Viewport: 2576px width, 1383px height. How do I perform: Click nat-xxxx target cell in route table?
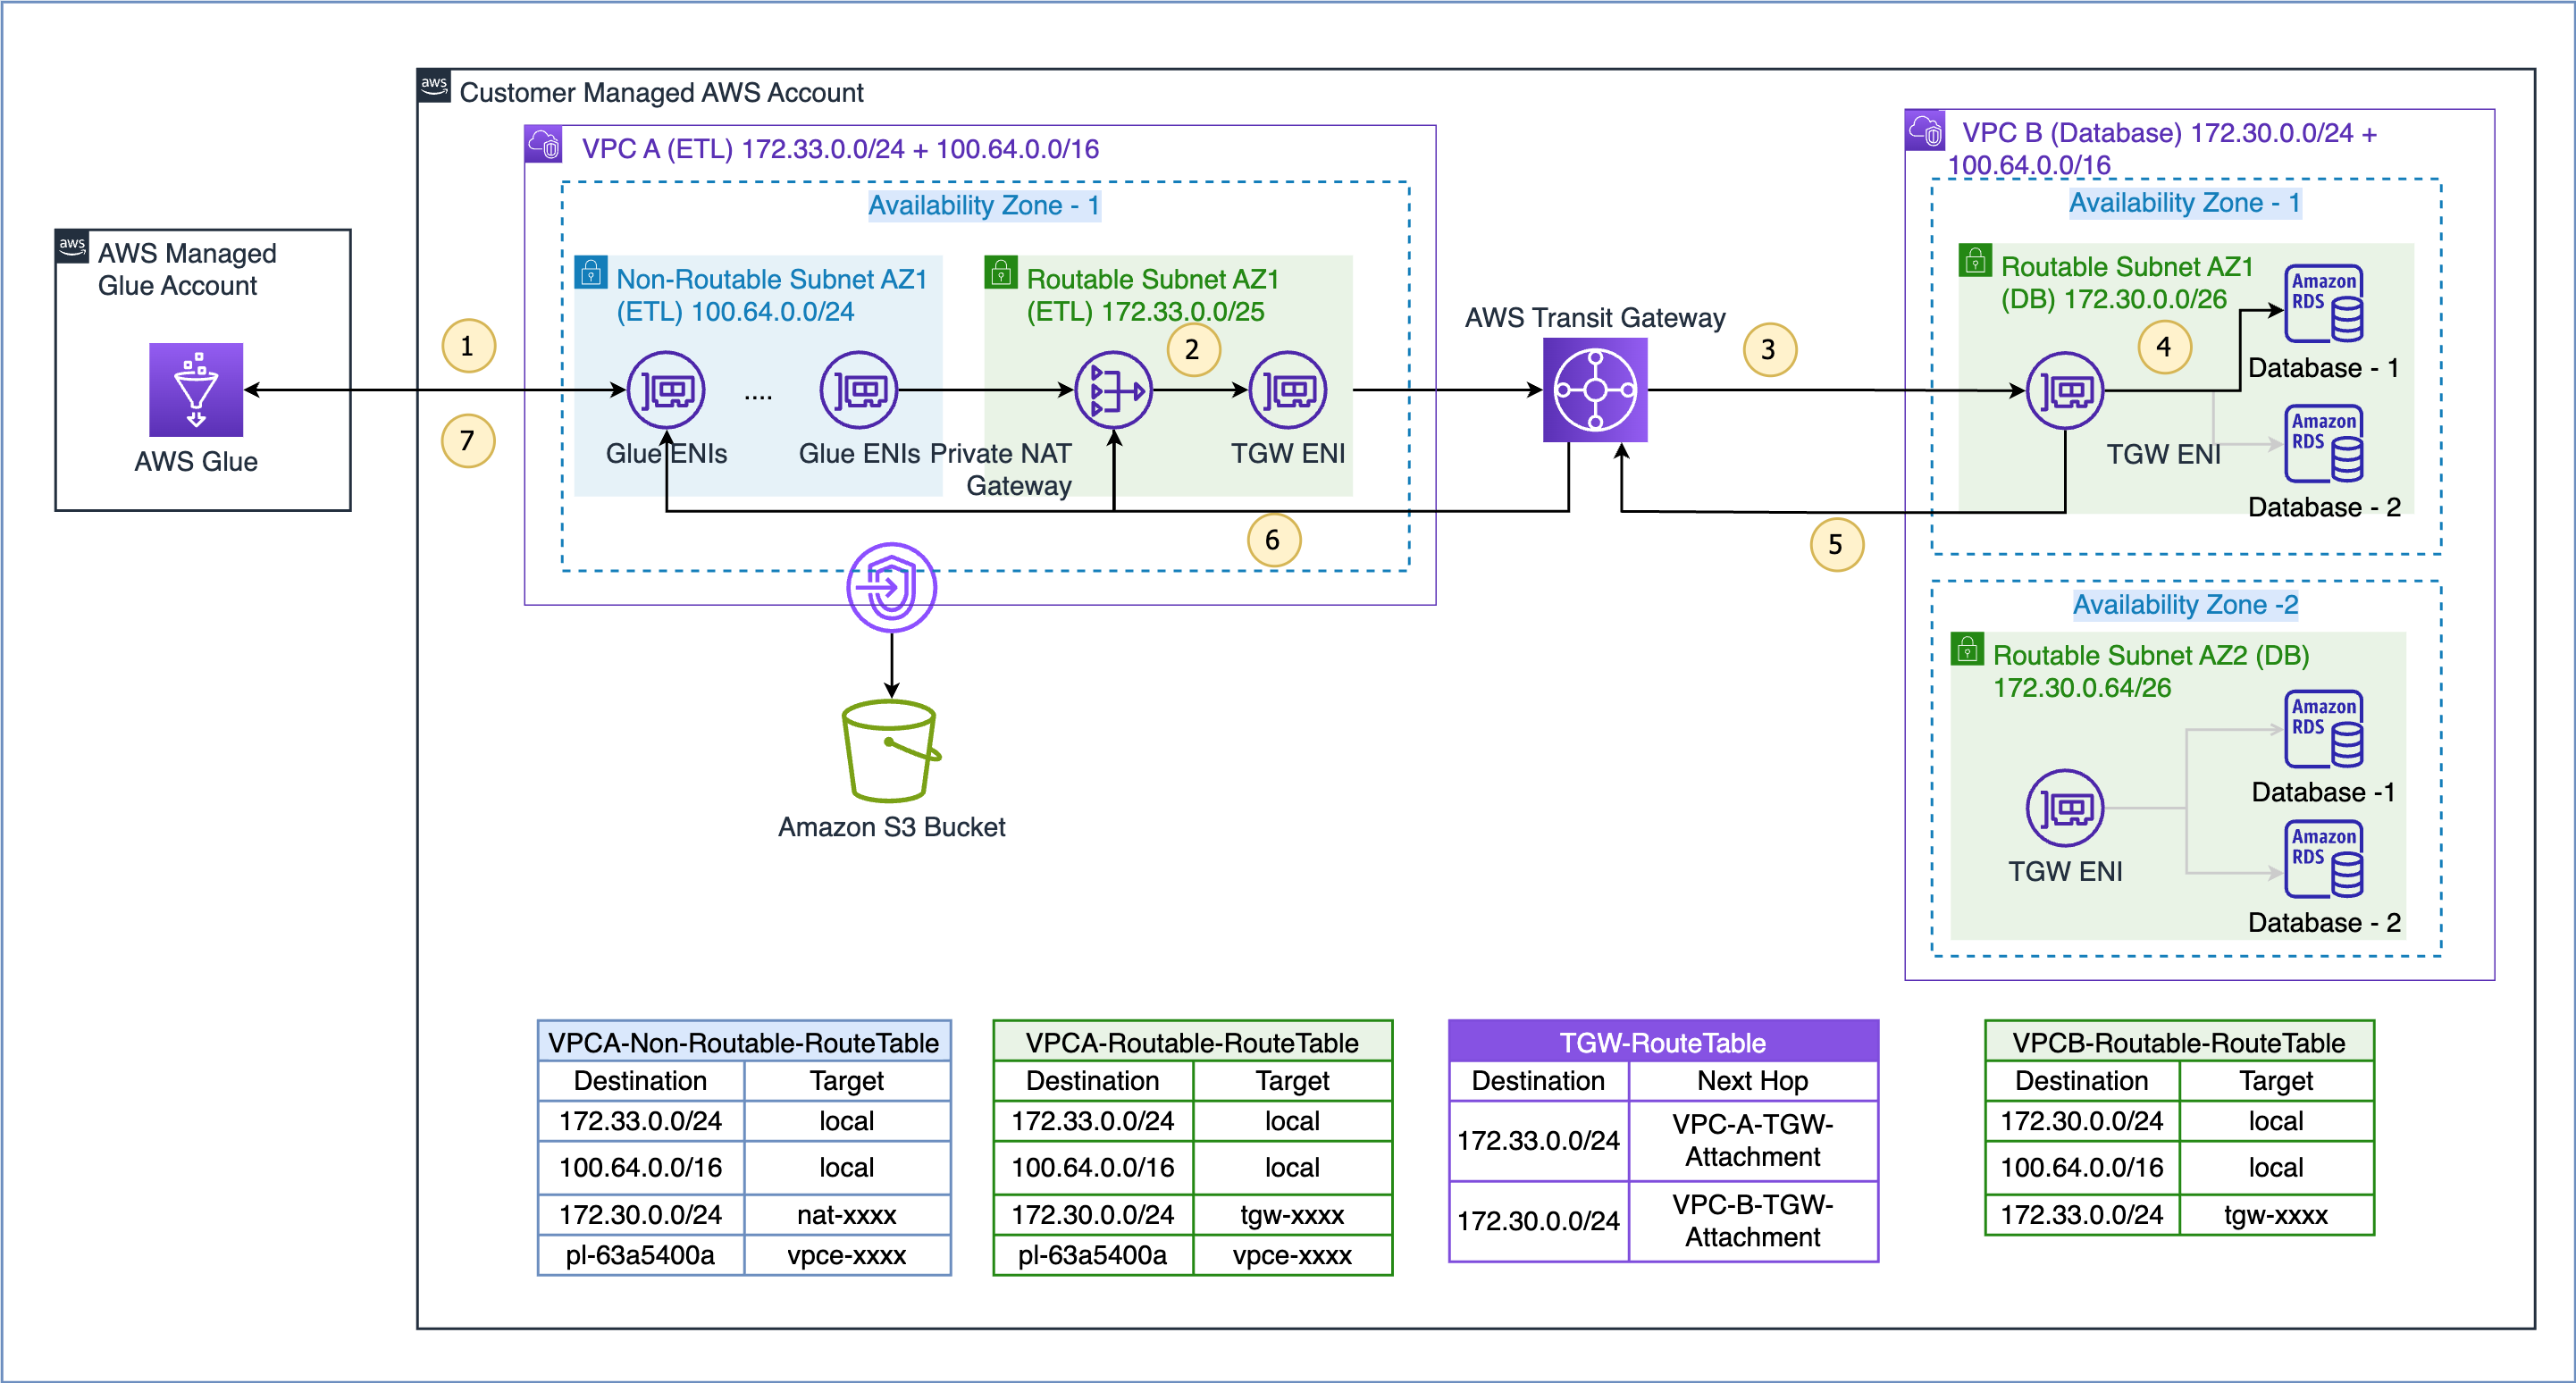[x=846, y=1214]
